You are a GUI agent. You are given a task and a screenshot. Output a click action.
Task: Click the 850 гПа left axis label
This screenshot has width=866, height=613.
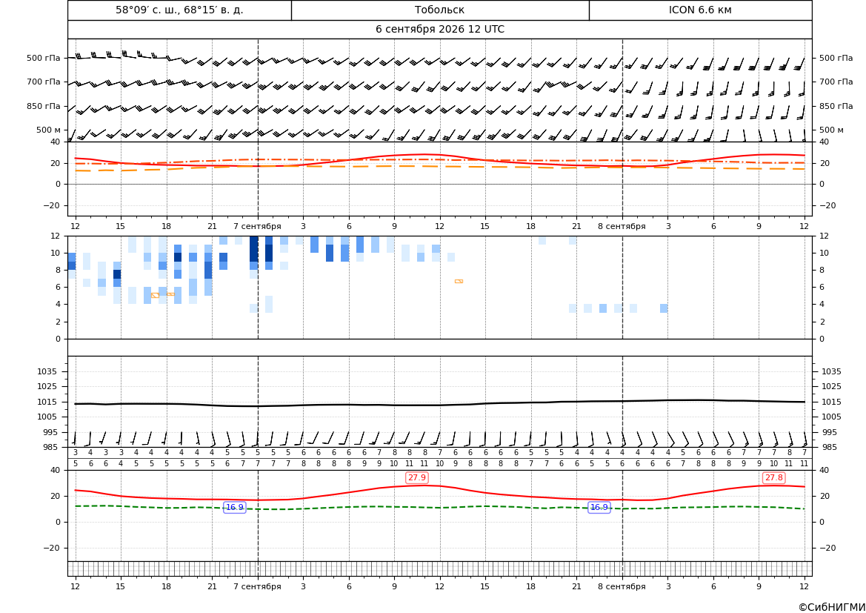pyautogui.click(x=44, y=106)
